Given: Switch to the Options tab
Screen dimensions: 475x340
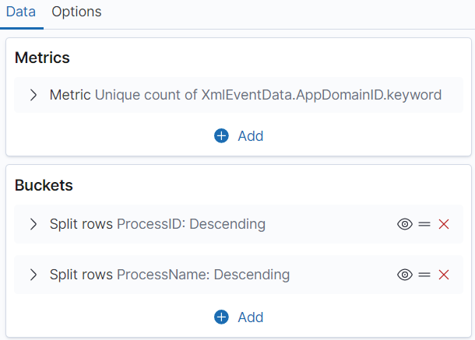Looking at the screenshot, I should tap(76, 12).
